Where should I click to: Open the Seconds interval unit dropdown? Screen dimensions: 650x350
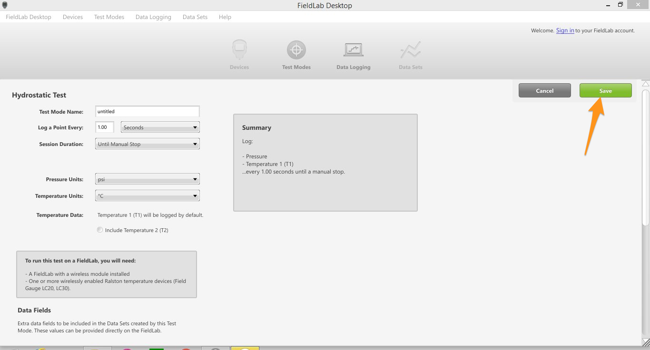coord(160,127)
